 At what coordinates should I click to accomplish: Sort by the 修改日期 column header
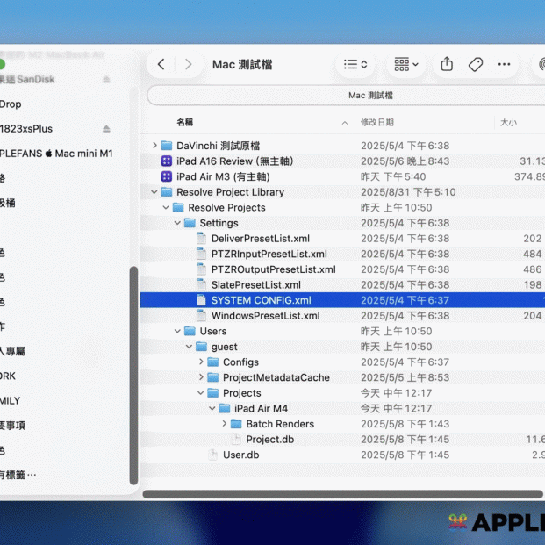click(377, 123)
